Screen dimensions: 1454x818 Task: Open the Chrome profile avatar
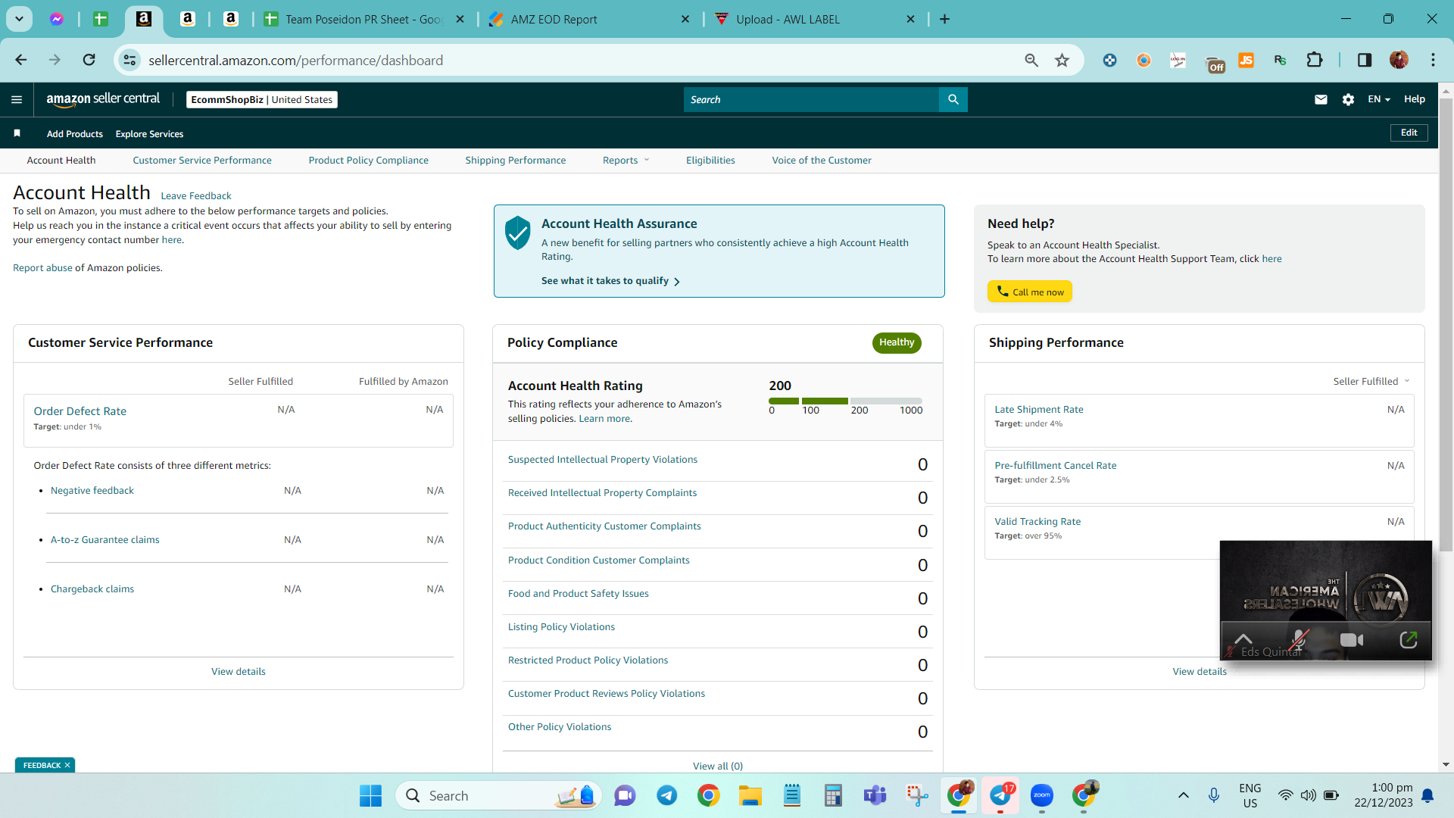(x=1399, y=60)
